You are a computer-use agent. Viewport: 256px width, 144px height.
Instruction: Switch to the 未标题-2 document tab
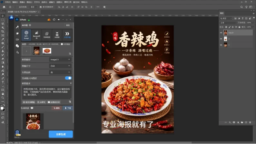pyautogui.click(x=22, y=12)
